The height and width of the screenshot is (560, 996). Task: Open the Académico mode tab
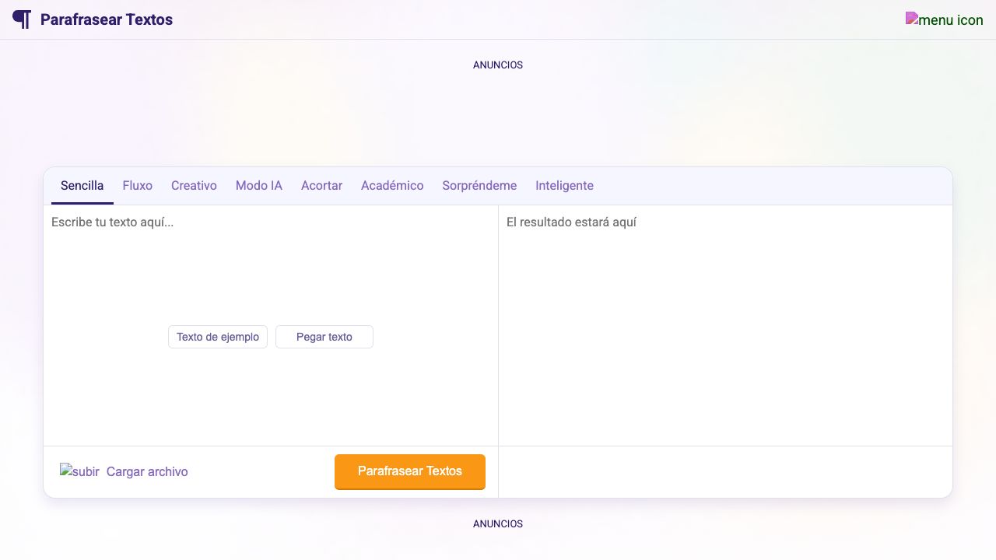[x=392, y=186]
